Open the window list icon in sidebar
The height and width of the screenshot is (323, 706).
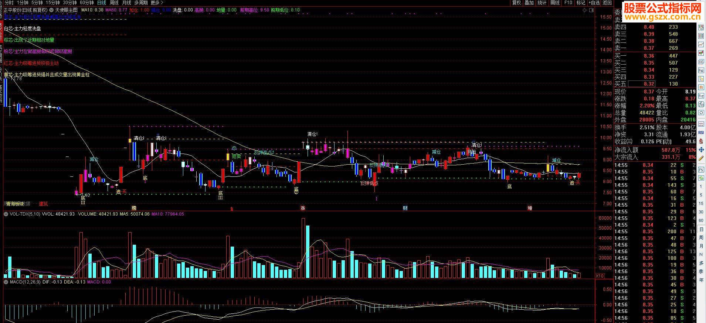click(x=701, y=62)
